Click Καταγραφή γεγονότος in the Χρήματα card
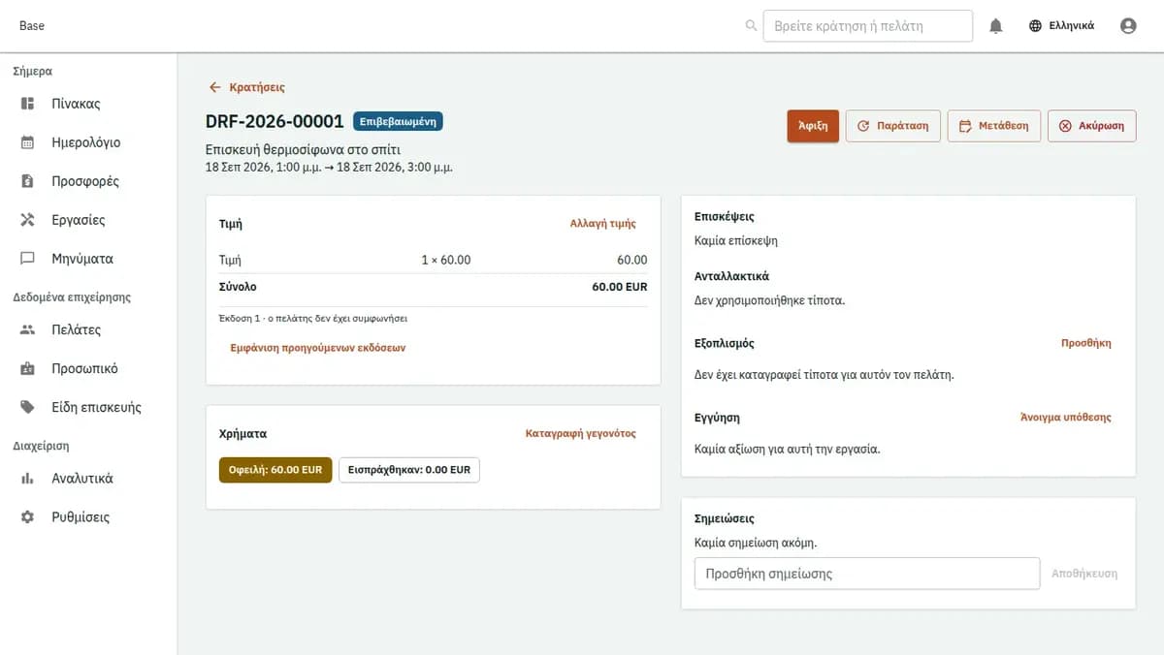Screen dimensions: 1164x655 [581, 434]
